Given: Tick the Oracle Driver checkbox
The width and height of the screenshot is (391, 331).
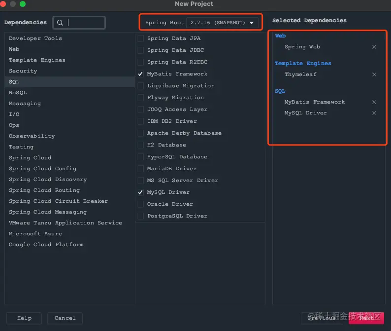Looking at the screenshot, I should [x=140, y=204].
